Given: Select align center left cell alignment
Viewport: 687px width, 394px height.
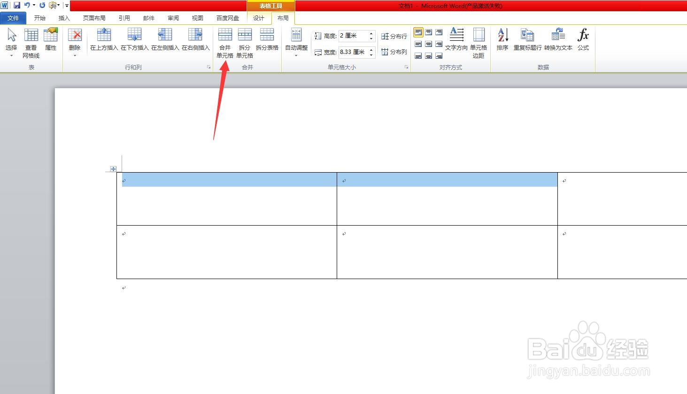Looking at the screenshot, I should (x=418, y=44).
